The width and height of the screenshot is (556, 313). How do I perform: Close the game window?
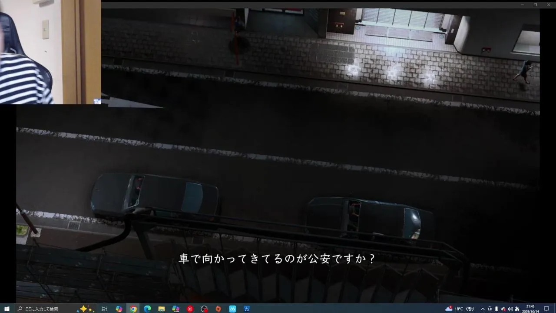click(548, 4)
